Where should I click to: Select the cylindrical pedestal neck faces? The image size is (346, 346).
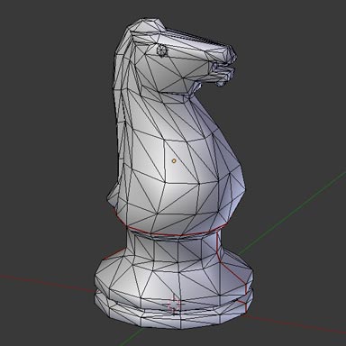tap(174, 250)
